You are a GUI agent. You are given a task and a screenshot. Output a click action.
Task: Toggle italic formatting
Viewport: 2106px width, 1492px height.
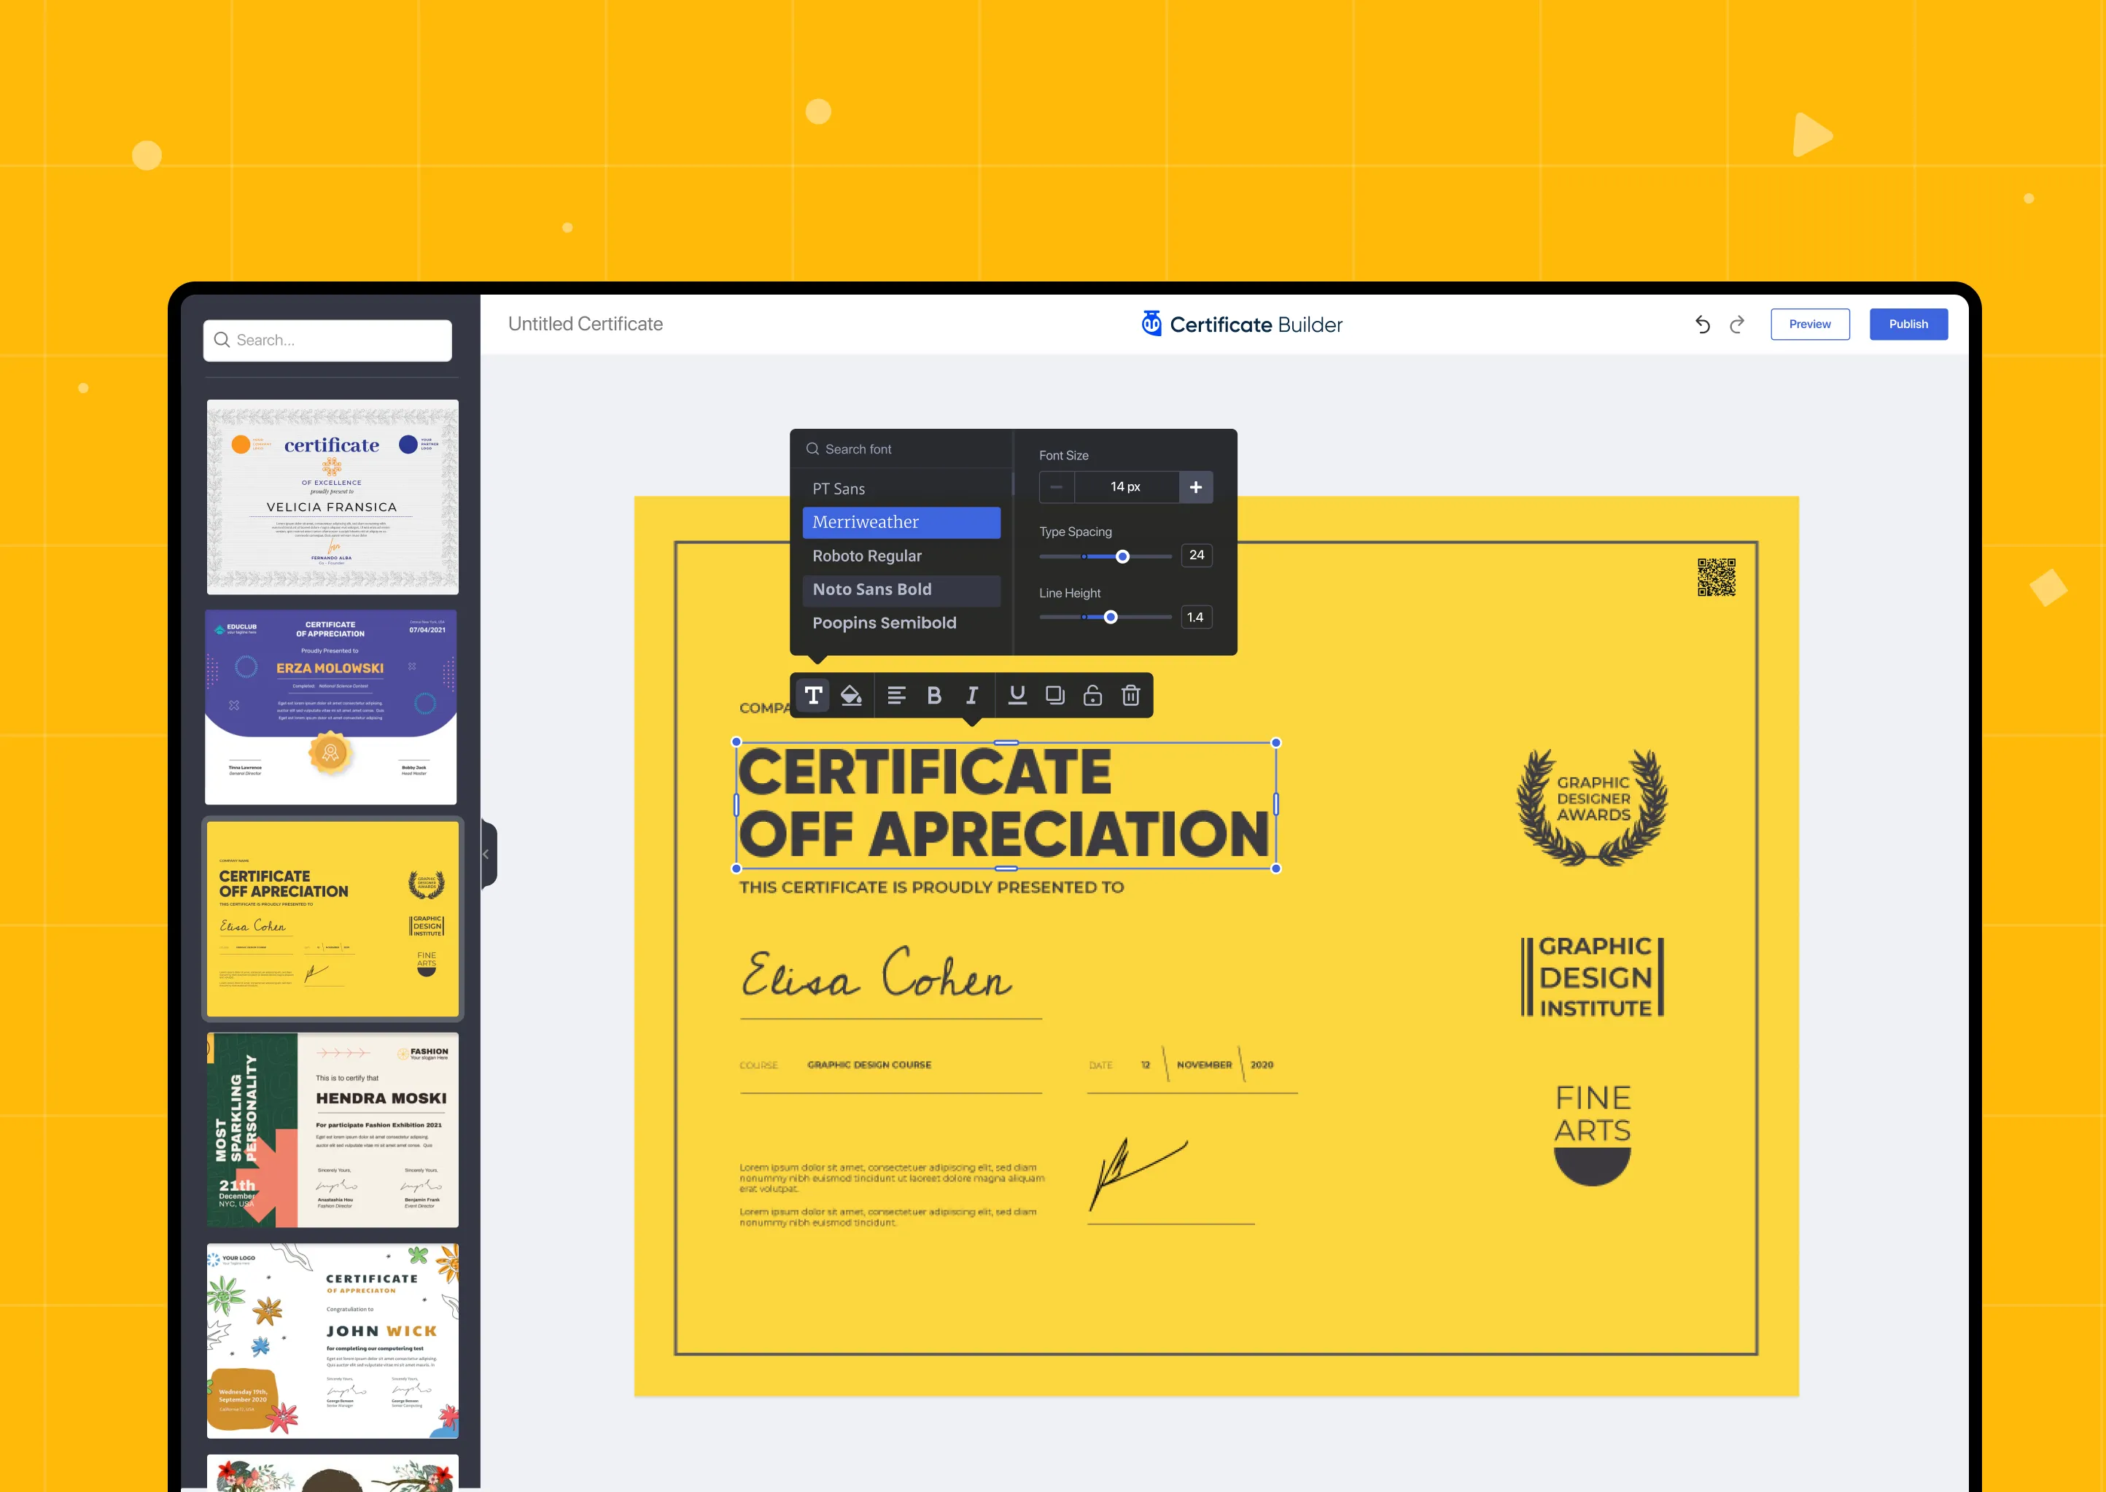972,696
